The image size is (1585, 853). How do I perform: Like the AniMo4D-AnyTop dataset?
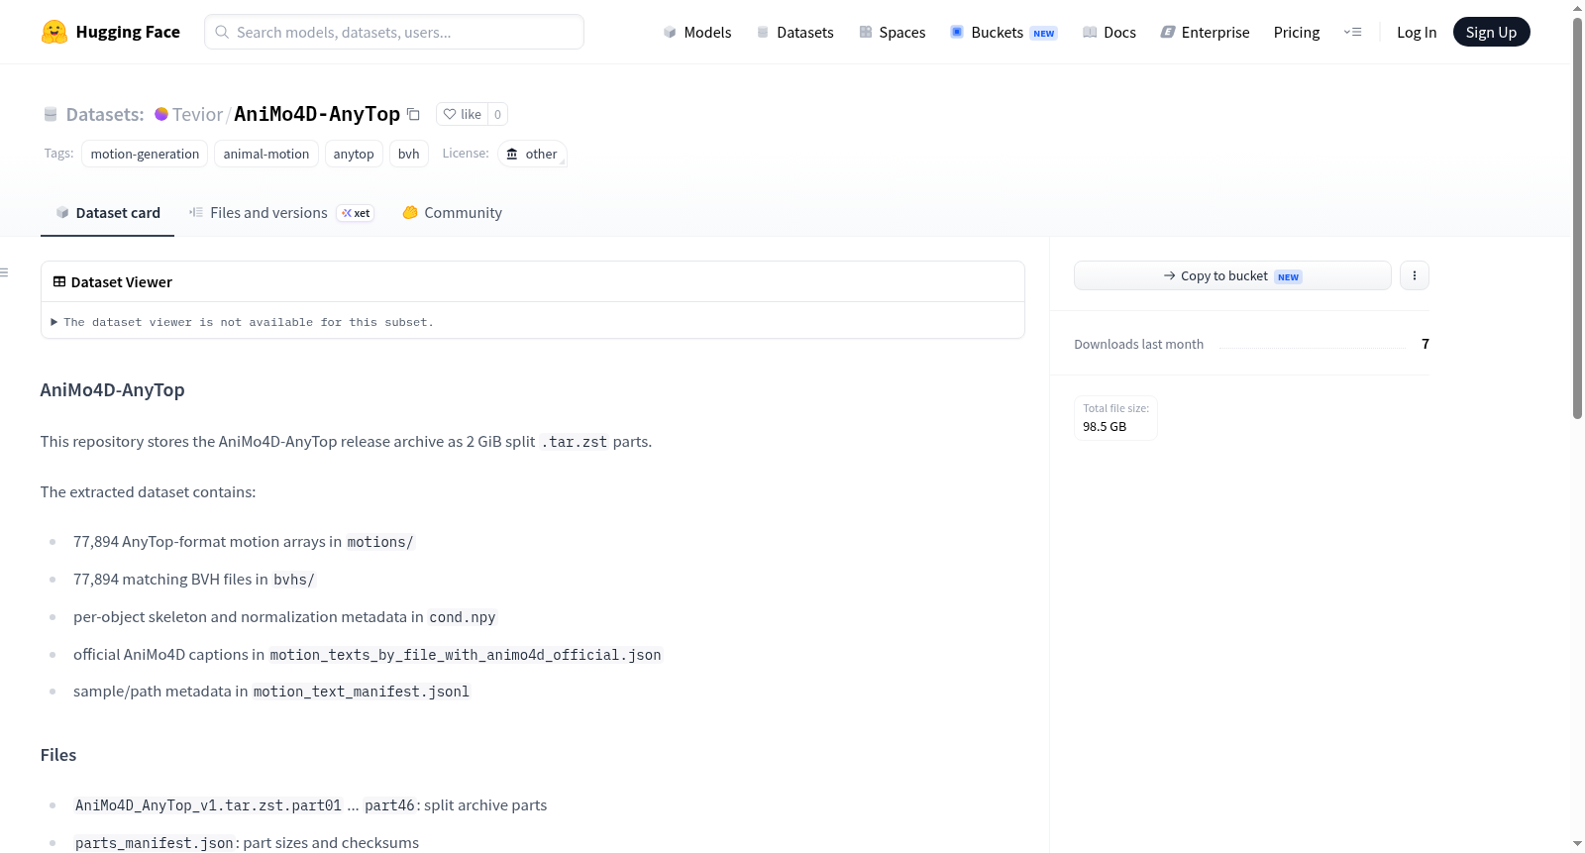coord(462,114)
